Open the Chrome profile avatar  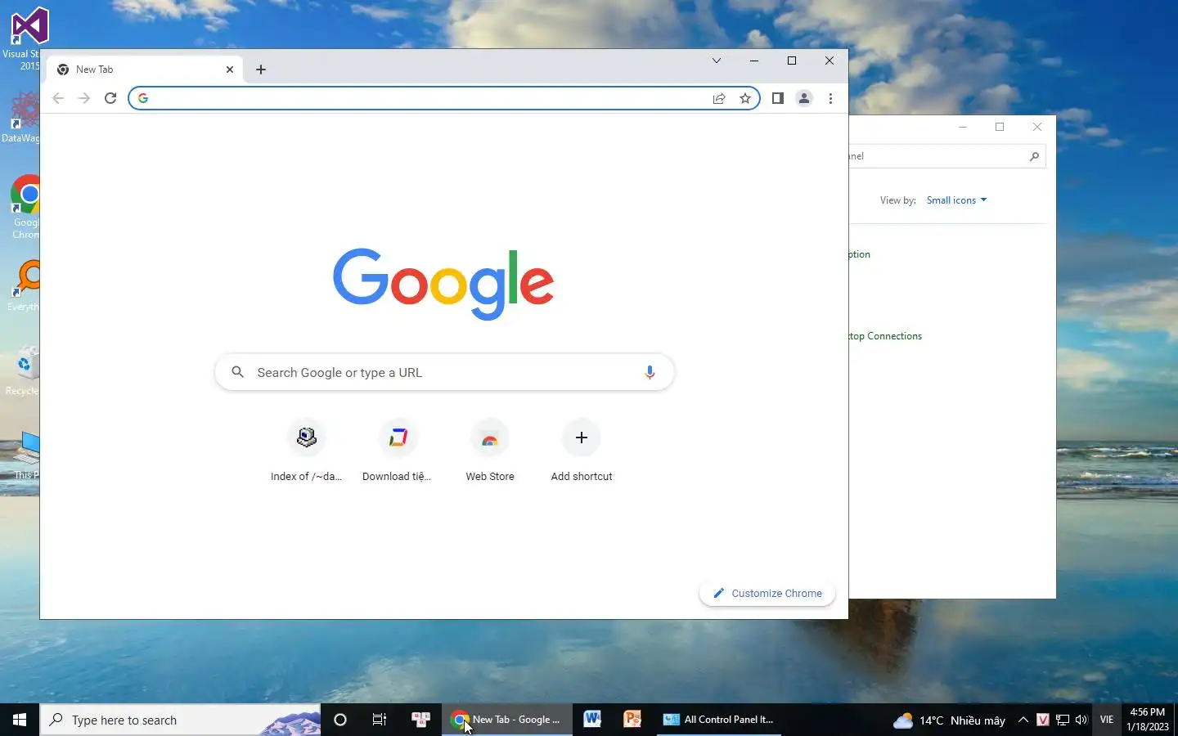tap(804, 98)
